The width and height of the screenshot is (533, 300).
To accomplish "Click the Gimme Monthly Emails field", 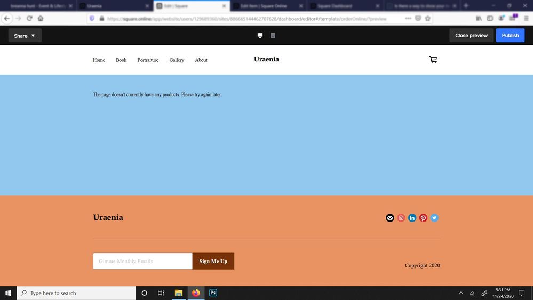I will click(x=142, y=261).
